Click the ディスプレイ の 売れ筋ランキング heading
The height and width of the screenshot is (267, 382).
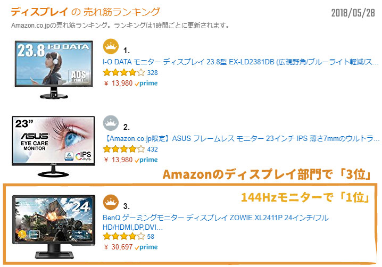[x=85, y=12]
